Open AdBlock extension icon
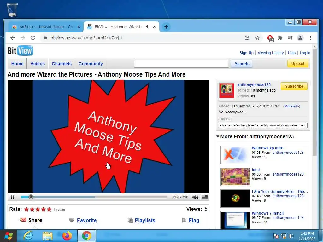Screen dimensions: 323x242 point(270,38)
